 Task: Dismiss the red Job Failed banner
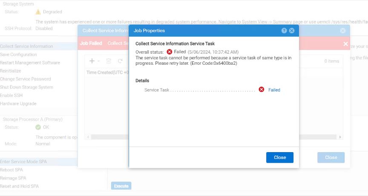coord(345,44)
